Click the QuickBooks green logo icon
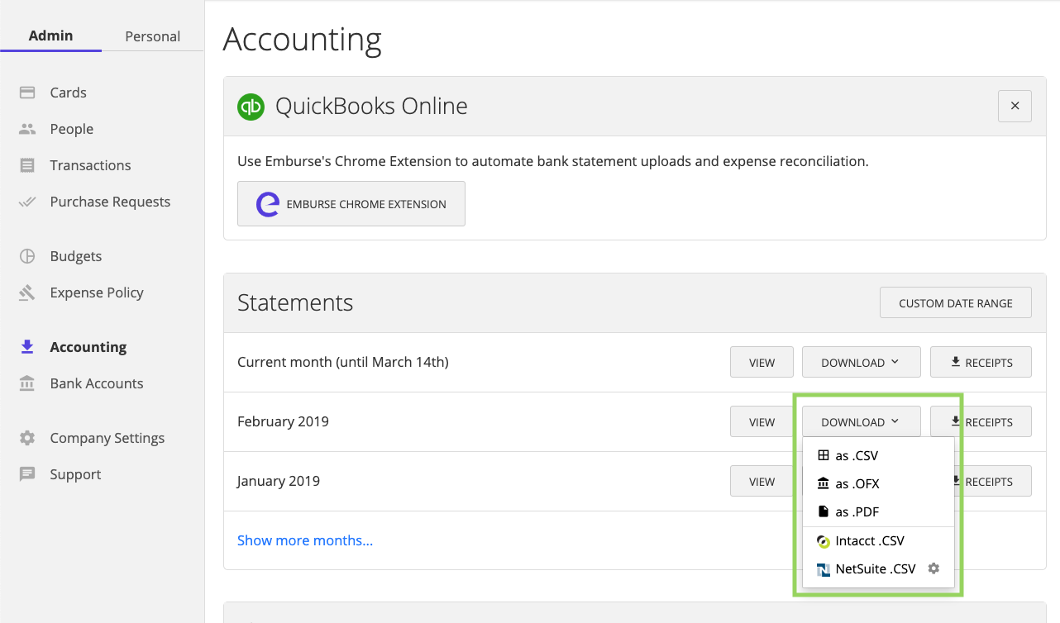The image size is (1060, 623). (251, 107)
